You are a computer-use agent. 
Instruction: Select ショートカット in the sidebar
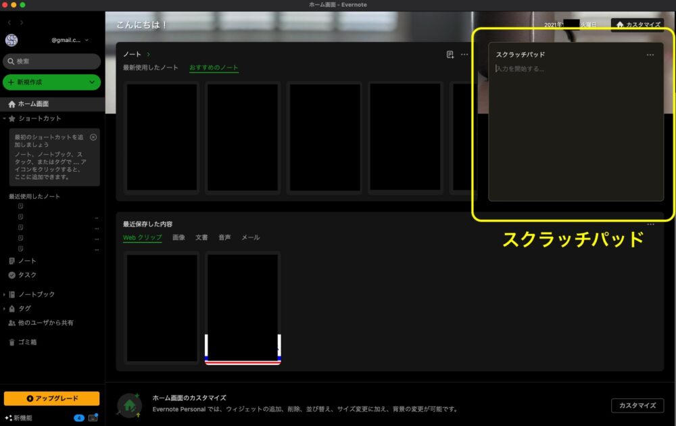(x=40, y=118)
